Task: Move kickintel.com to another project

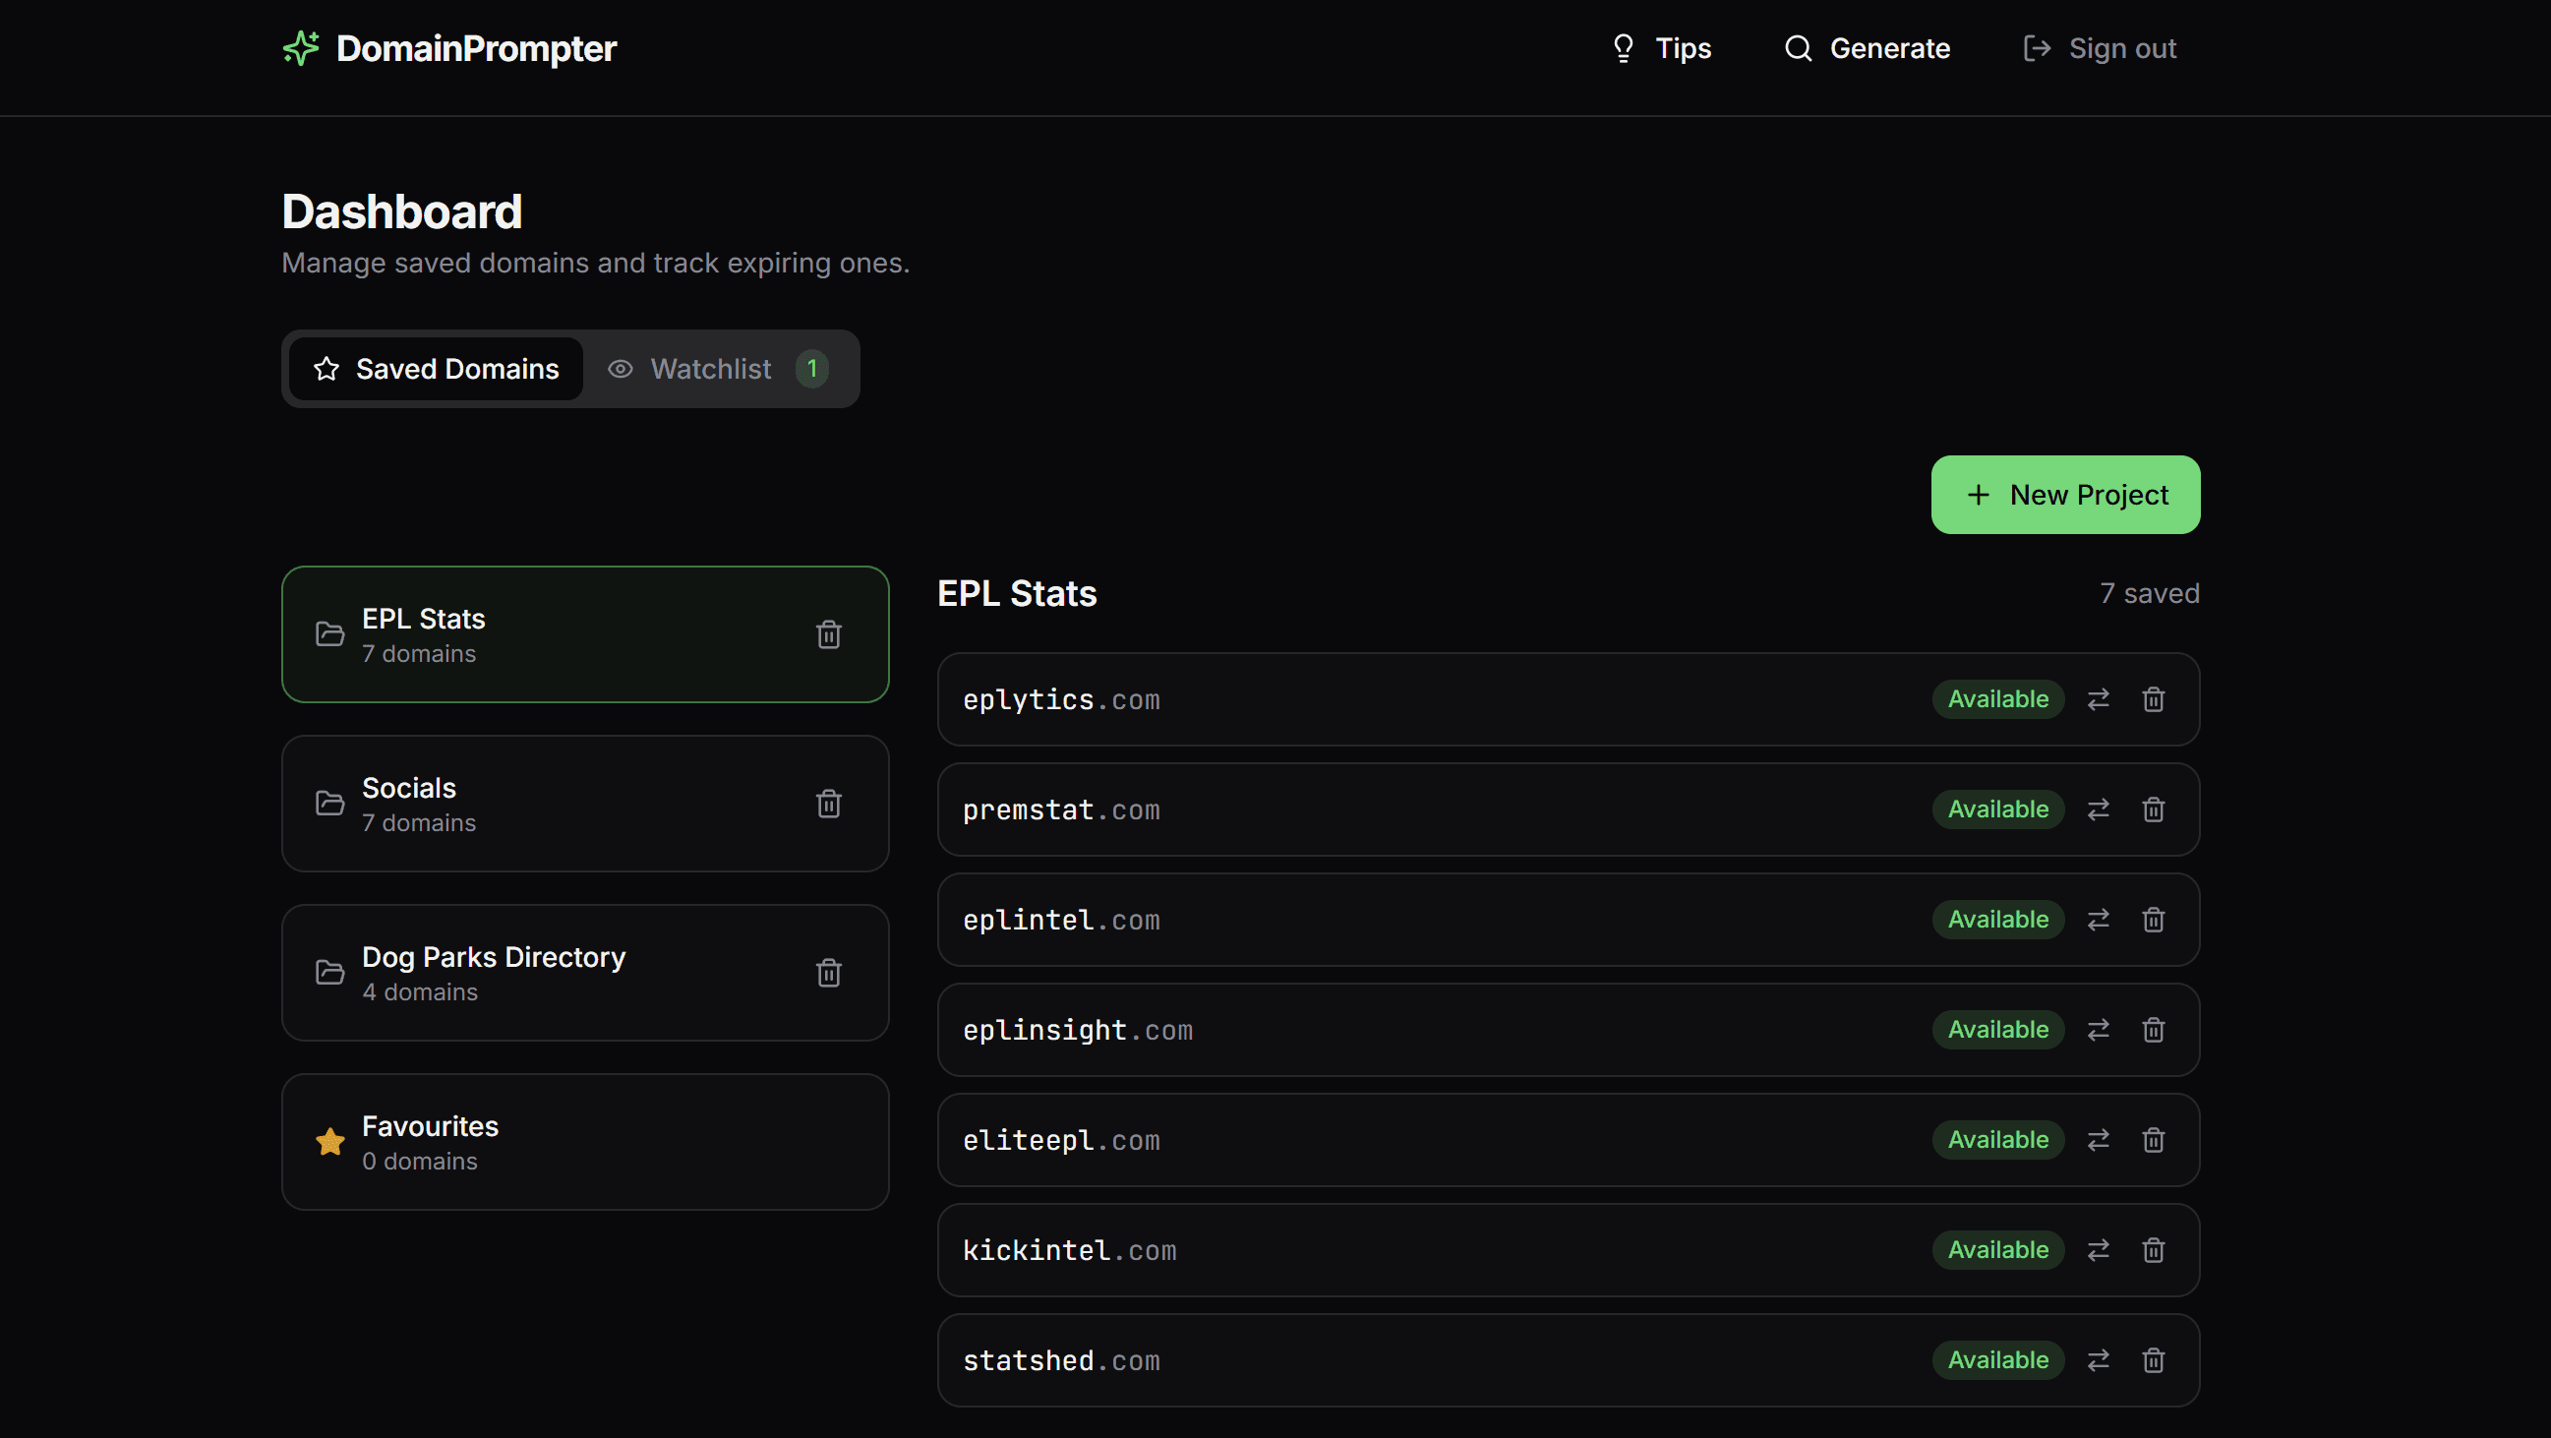Action: [x=2098, y=1250]
